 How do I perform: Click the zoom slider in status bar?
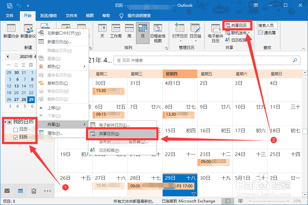tap(269, 201)
